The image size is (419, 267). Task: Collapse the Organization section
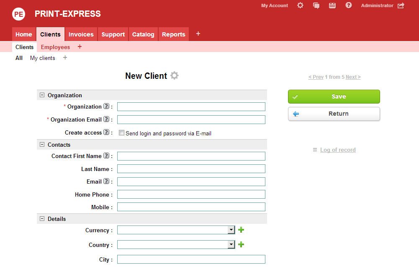[x=42, y=95]
